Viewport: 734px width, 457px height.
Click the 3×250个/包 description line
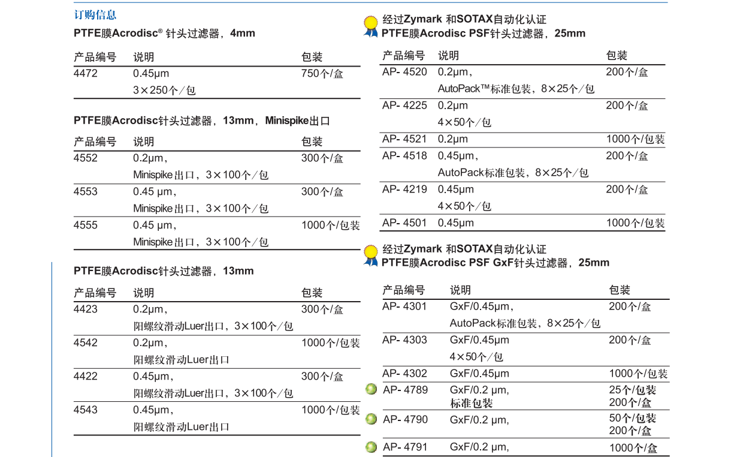tap(164, 91)
